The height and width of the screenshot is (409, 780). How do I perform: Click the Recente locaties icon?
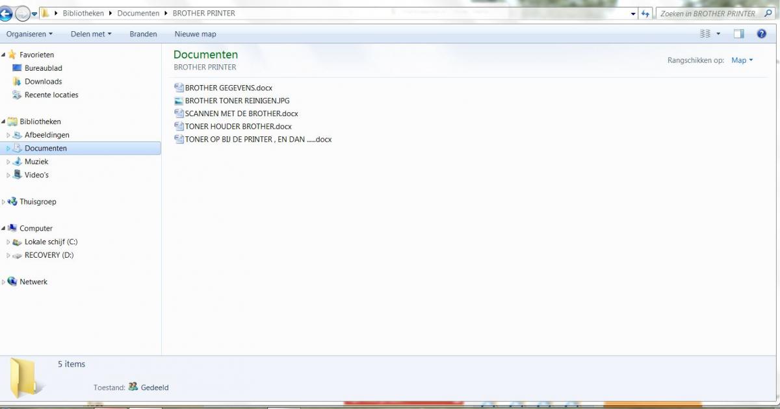(17, 95)
